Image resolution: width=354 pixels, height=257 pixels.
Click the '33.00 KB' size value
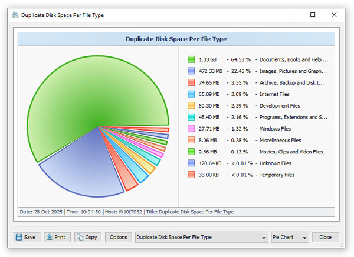point(209,175)
